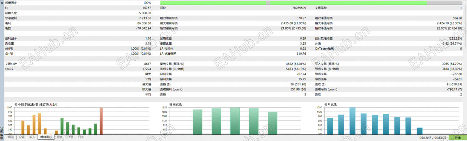
Task: Open the 日志 journal tab
Action: [81, 137]
